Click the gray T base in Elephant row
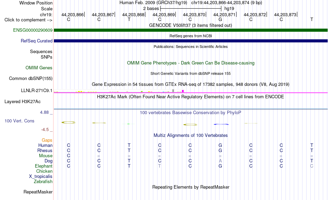328x200 pixels. (160, 166)
